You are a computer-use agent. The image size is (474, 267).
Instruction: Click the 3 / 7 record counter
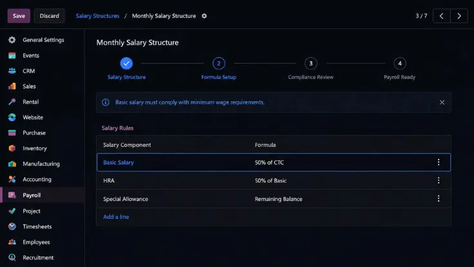pyautogui.click(x=421, y=16)
